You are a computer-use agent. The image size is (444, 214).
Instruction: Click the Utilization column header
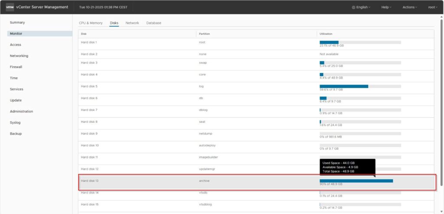pyautogui.click(x=326, y=33)
